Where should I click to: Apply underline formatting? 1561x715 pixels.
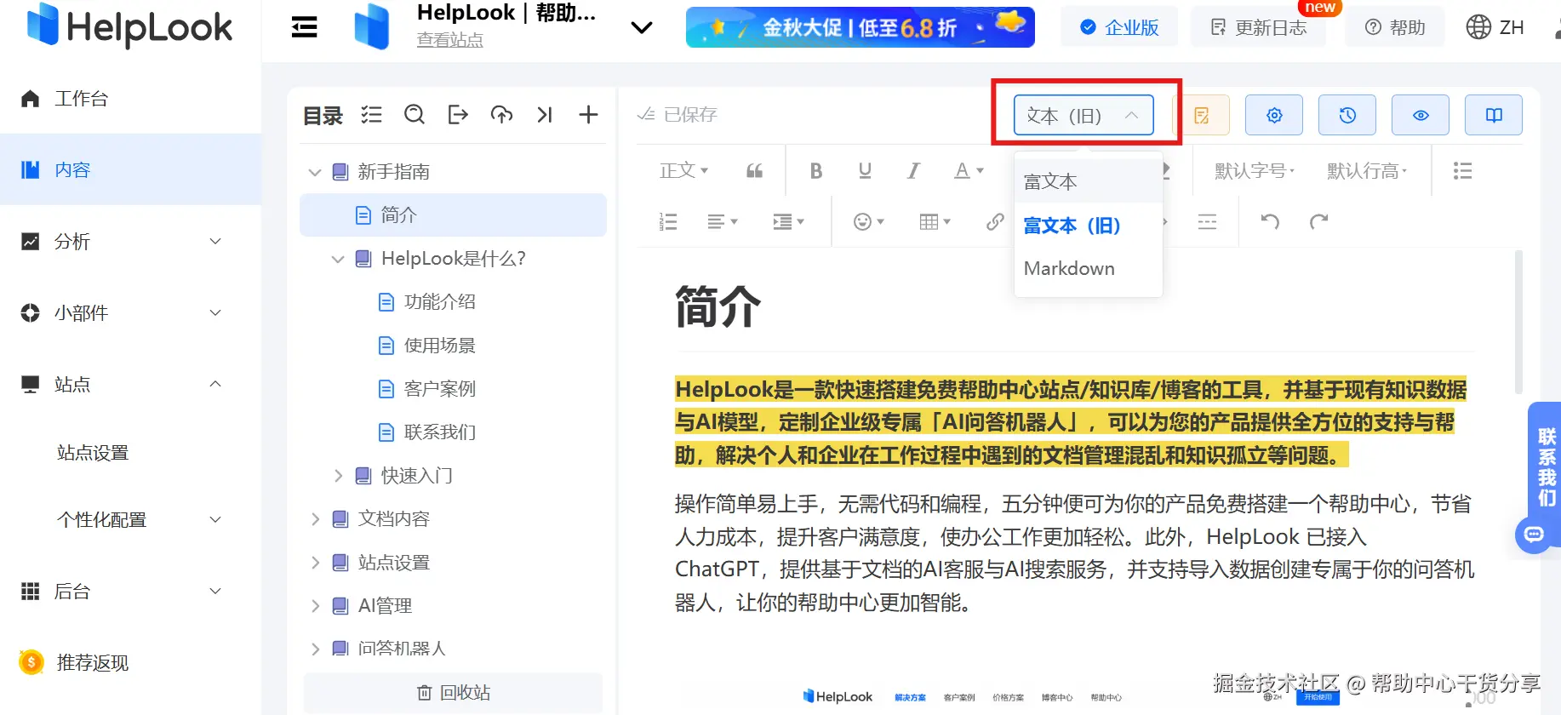[865, 171]
